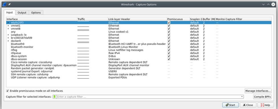Screen dimensions: 278x109
Task: Click the title bar minimize chevron
Action: pyautogui.click(x=263, y=5)
